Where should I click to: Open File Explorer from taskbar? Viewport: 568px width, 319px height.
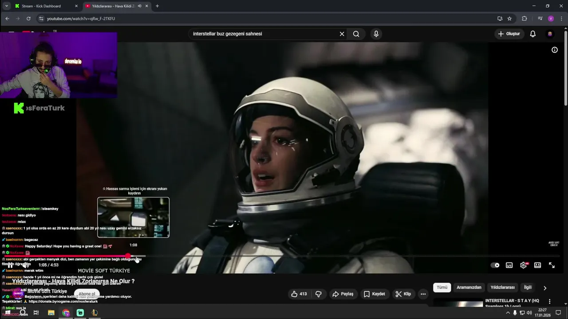tap(51, 312)
